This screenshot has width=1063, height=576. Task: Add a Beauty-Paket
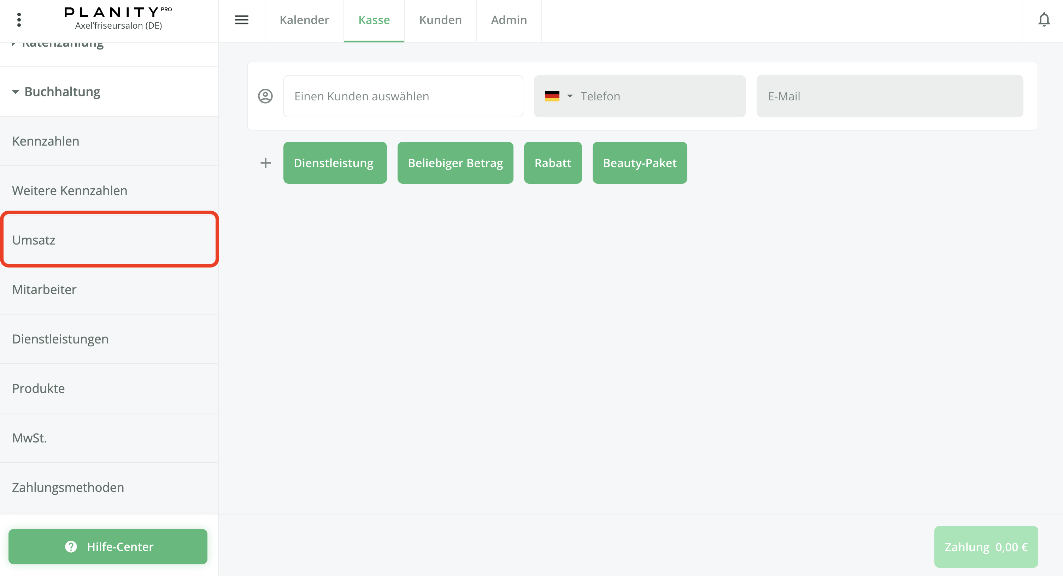click(640, 163)
